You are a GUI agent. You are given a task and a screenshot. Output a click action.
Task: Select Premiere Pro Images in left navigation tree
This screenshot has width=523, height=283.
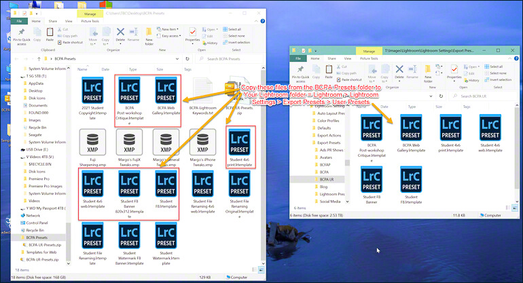click(46, 187)
